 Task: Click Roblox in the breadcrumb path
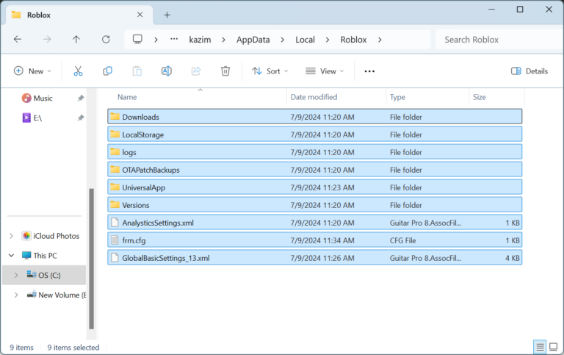pos(353,40)
